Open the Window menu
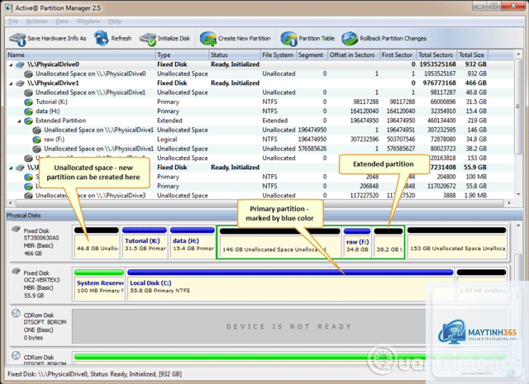The width and height of the screenshot is (529, 384). tap(88, 21)
